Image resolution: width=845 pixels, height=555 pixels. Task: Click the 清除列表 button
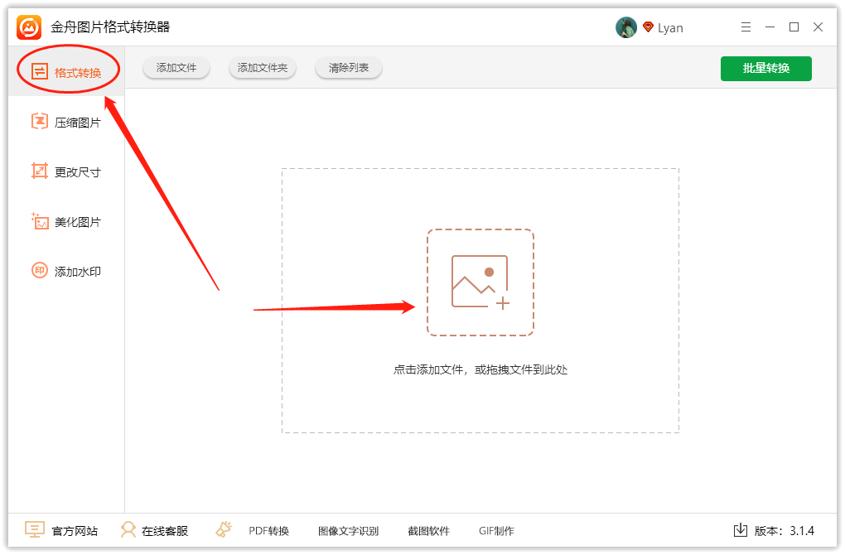[349, 68]
